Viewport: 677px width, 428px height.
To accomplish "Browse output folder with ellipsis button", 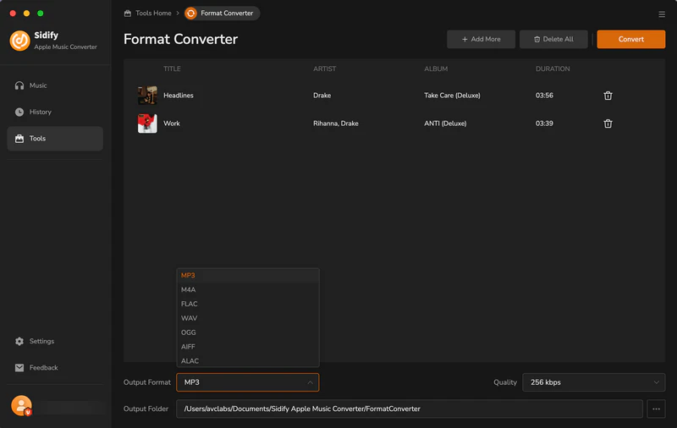I will (x=656, y=409).
